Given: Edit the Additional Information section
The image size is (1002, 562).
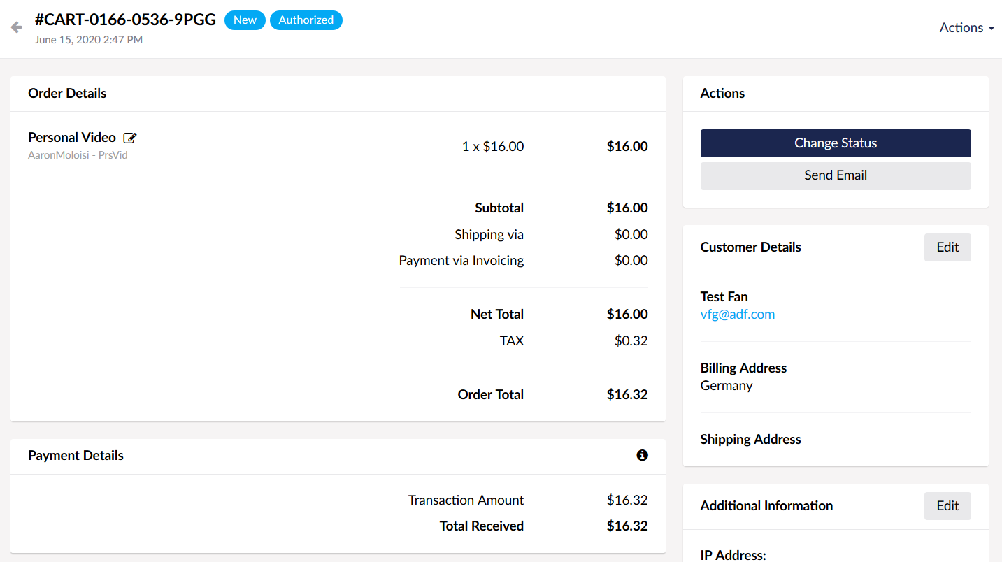Looking at the screenshot, I should click(947, 506).
